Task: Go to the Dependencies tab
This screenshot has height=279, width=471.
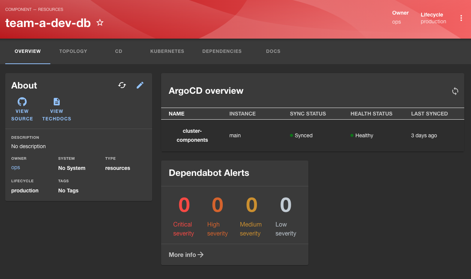Action: pyautogui.click(x=222, y=51)
